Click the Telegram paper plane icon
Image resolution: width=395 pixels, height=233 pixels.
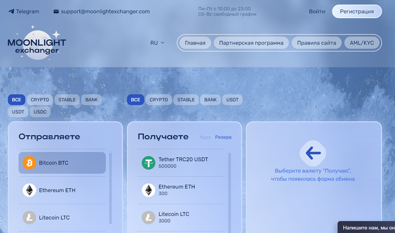pyautogui.click(x=11, y=11)
